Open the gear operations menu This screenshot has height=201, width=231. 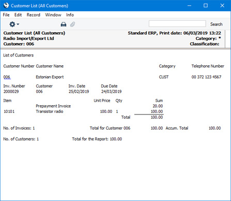(x=14, y=24)
